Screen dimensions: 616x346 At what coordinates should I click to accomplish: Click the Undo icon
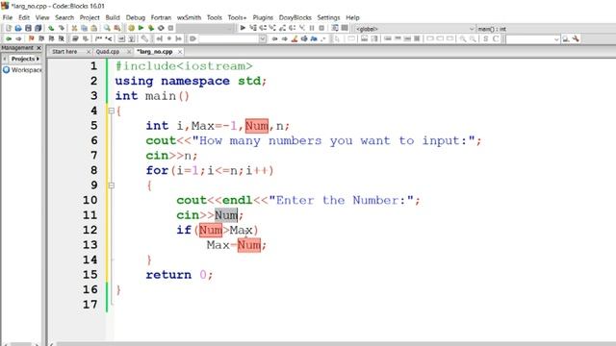coord(51,28)
